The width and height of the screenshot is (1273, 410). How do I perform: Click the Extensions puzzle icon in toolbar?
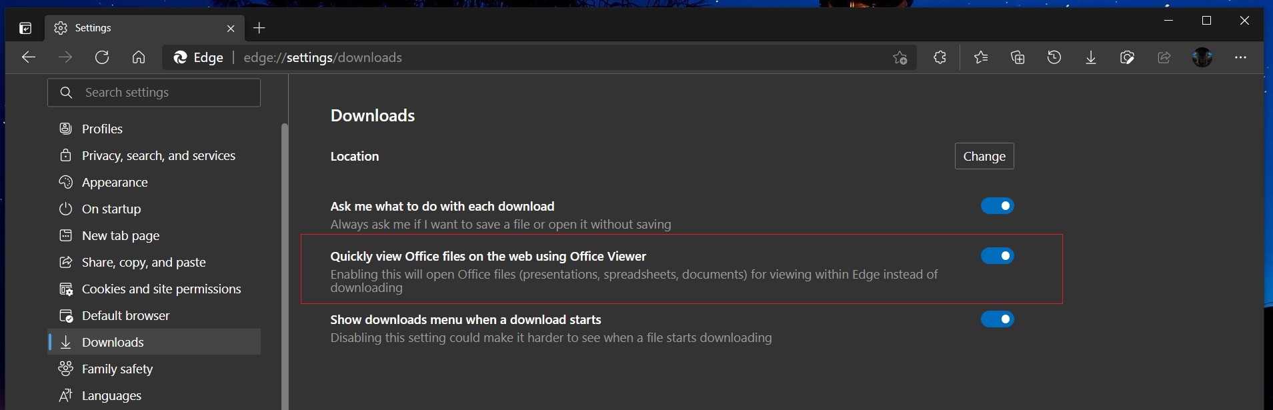[x=940, y=57]
